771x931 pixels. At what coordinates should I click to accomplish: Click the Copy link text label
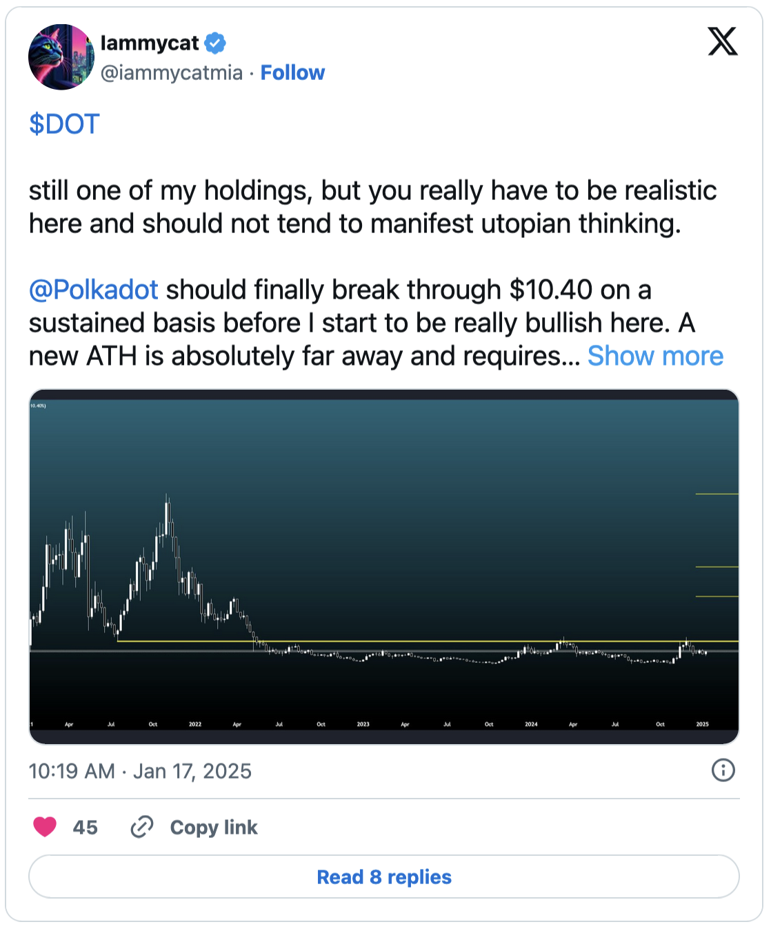click(x=214, y=827)
